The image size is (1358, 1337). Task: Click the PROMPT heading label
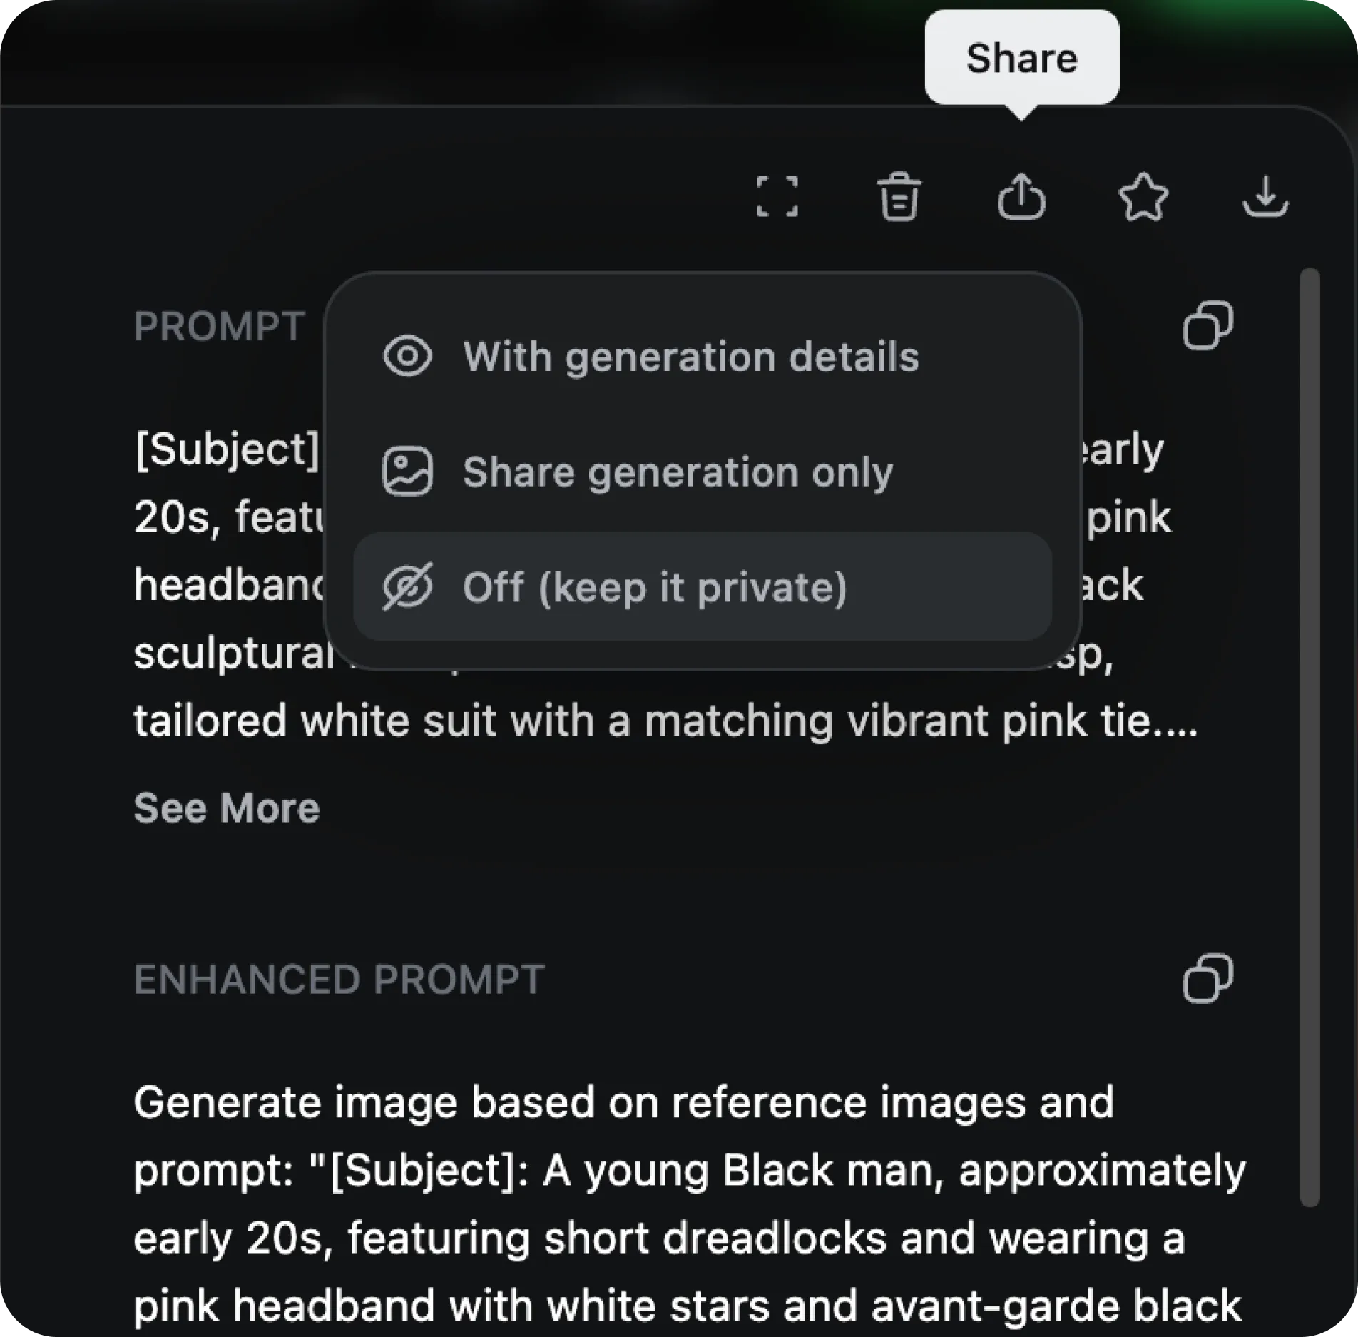(x=220, y=327)
